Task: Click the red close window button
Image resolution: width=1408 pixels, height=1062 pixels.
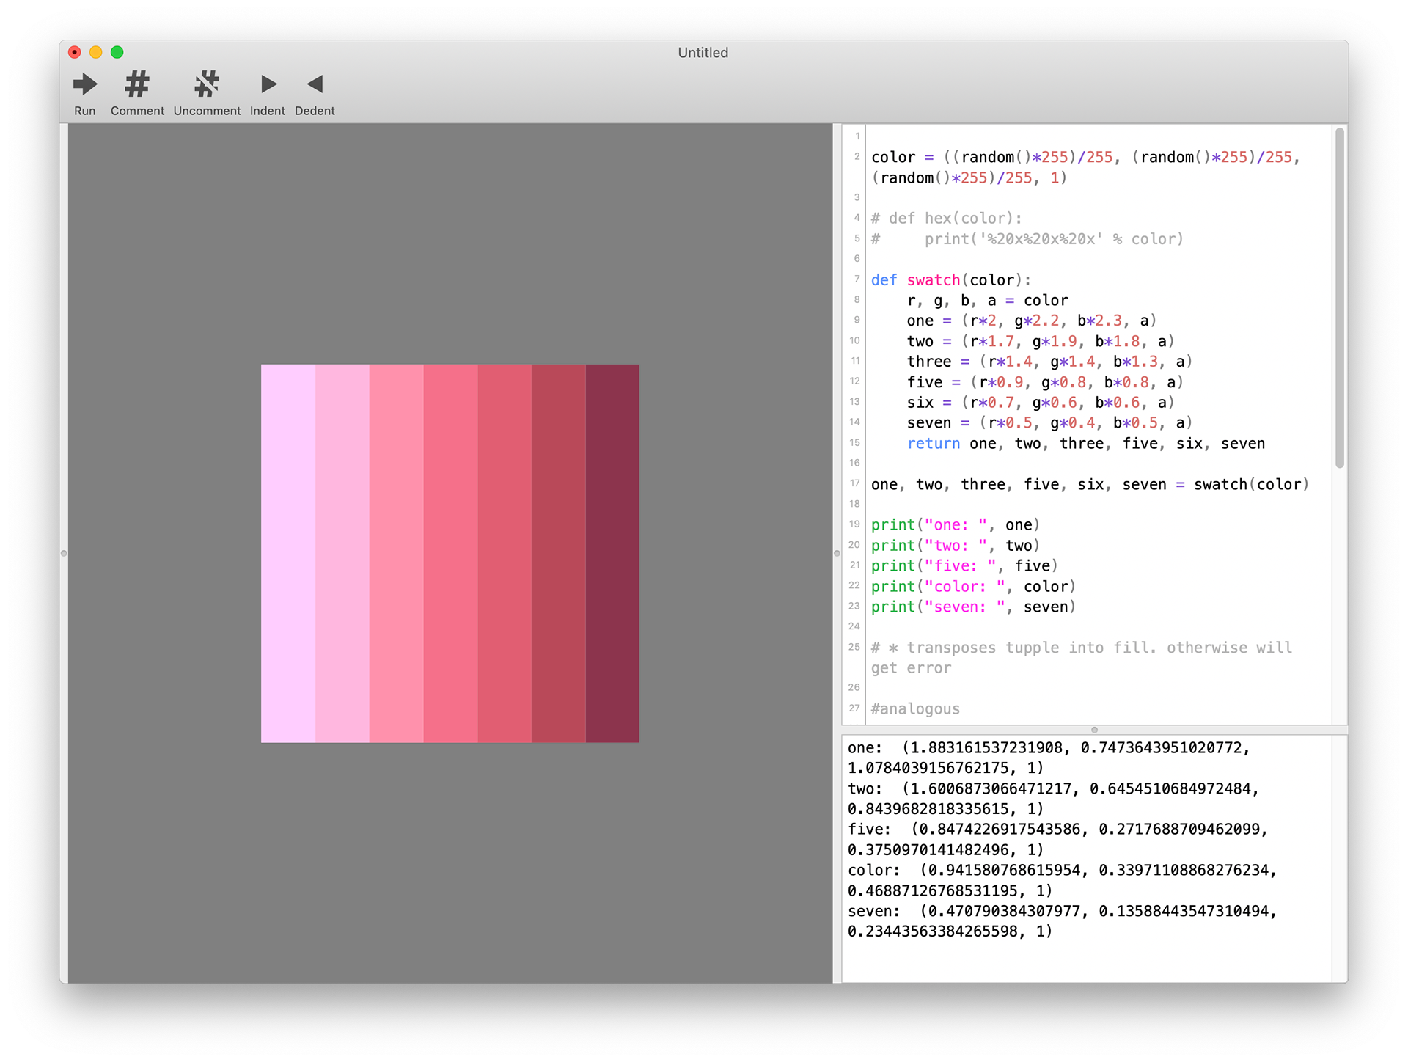Action: (x=74, y=52)
